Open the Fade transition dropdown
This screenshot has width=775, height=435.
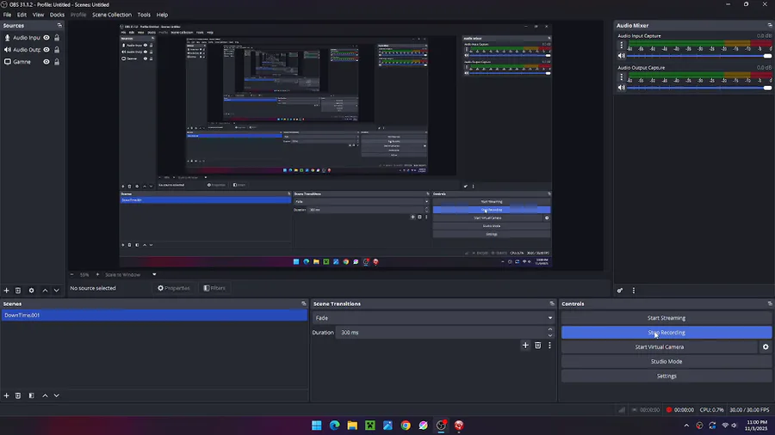433,318
